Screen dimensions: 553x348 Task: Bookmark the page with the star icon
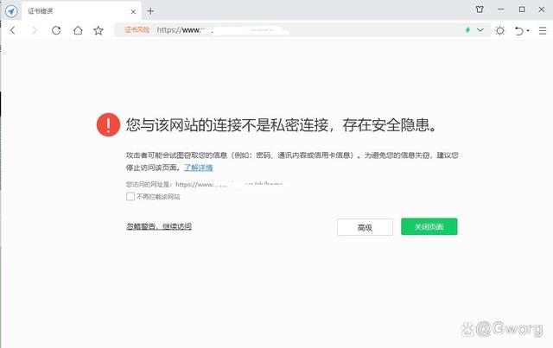click(x=99, y=30)
